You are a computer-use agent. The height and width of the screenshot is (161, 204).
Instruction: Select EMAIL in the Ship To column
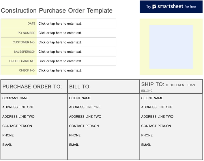[x=146, y=145]
